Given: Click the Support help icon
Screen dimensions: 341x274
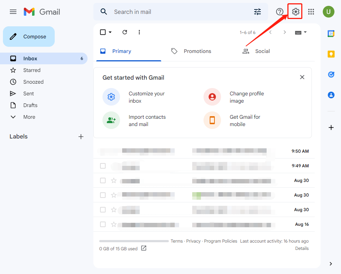Looking at the screenshot, I should pyautogui.click(x=280, y=12).
